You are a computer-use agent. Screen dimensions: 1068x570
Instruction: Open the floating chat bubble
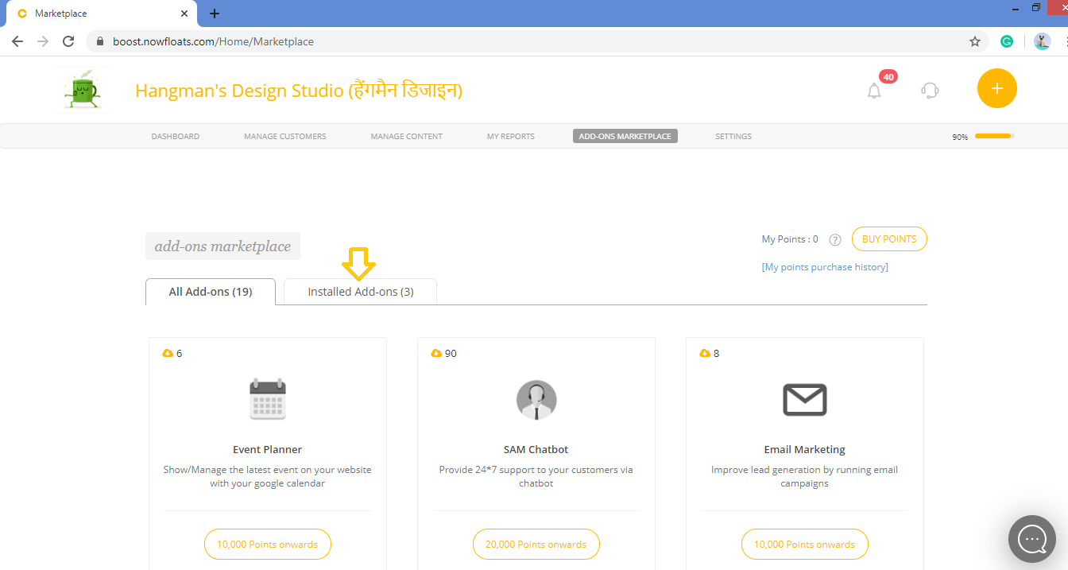pos(1031,539)
